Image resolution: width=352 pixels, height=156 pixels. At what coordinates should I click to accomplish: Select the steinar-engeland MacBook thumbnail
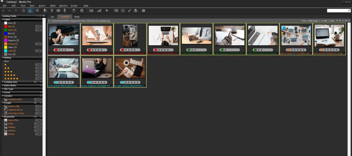[x=98, y=68]
